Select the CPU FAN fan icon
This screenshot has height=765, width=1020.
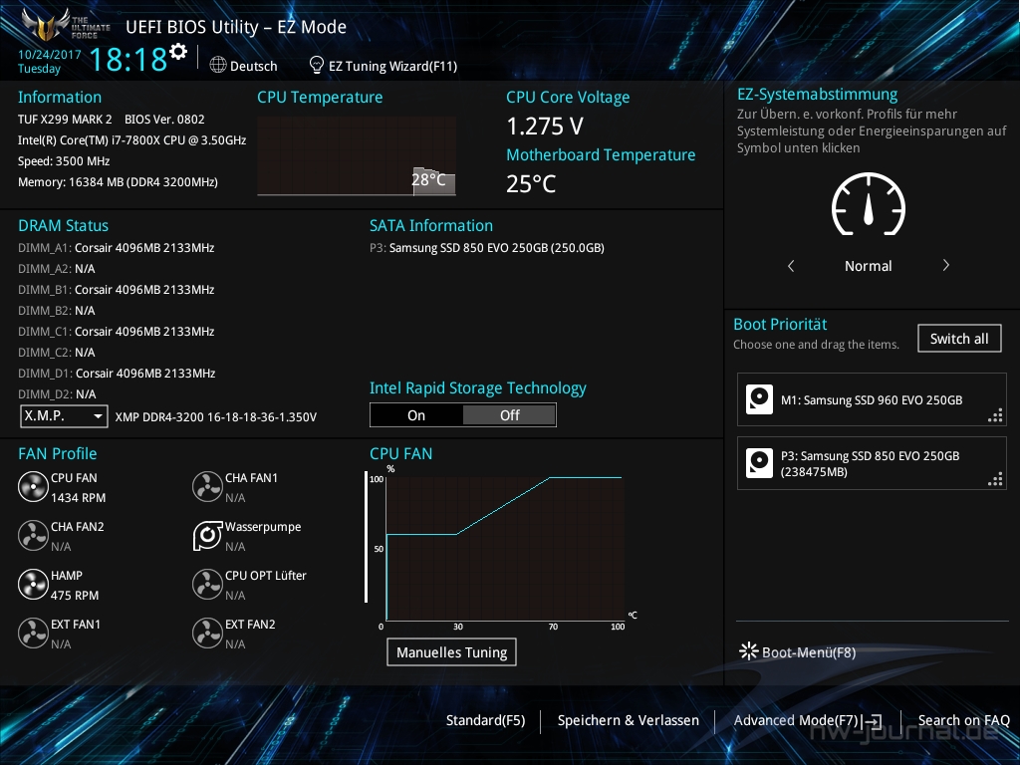click(33, 486)
